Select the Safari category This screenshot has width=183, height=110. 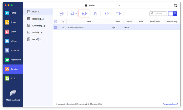pyautogui.click(x=38, y=32)
